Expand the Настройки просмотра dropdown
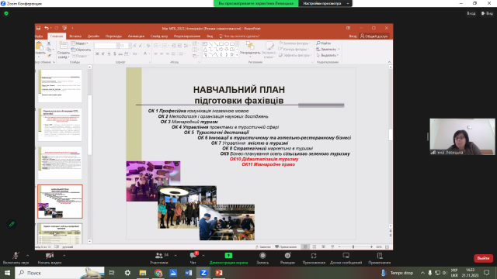497x279 pixels. point(325,3)
